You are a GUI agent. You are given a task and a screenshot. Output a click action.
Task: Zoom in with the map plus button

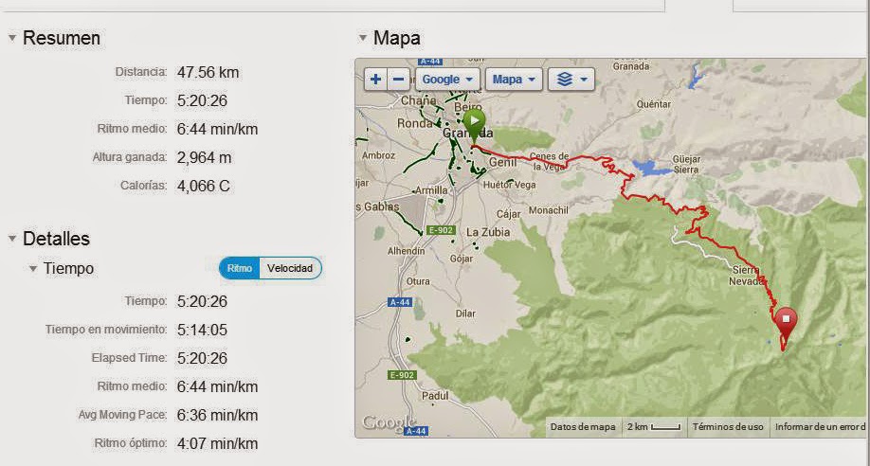click(x=375, y=80)
